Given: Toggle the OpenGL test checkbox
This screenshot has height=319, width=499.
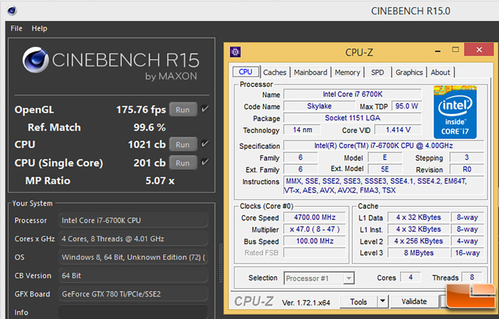Looking at the screenshot, I should click(x=205, y=109).
